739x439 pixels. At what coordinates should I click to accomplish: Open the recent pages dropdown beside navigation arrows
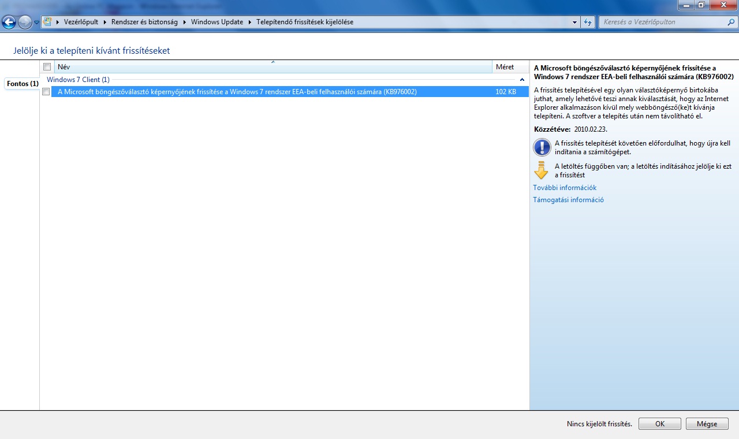[x=37, y=23]
